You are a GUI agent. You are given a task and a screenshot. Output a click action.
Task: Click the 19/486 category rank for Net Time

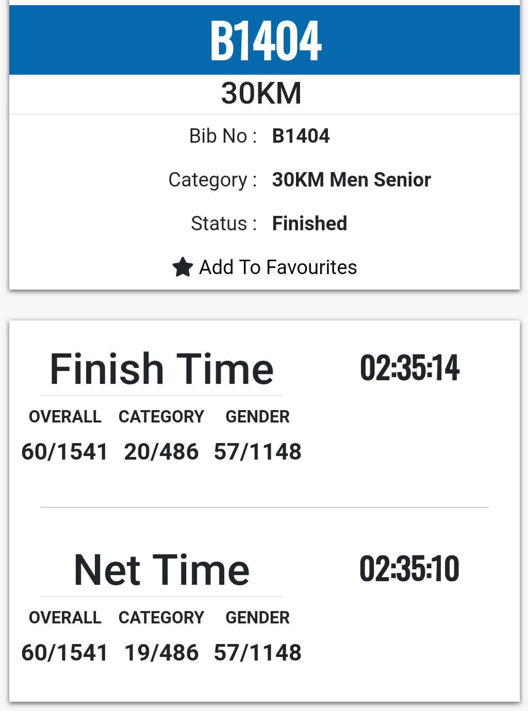(161, 653)
